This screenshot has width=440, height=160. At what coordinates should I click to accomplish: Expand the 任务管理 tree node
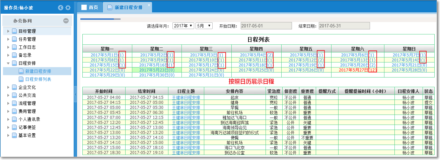8,39
